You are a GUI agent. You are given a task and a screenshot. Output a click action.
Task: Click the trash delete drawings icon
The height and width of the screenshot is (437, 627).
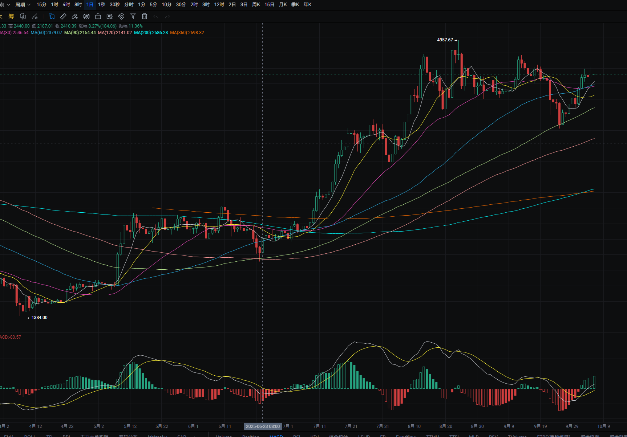click(145, 16)
